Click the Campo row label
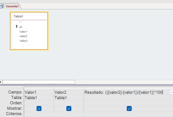This screenshot has height=117, width=173. (15, 92)
